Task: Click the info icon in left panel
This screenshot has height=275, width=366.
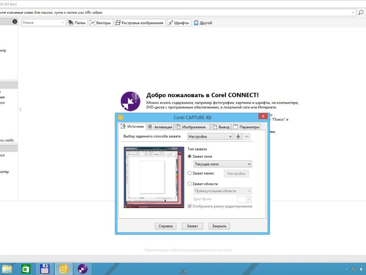Action: (x=15, y=22)
